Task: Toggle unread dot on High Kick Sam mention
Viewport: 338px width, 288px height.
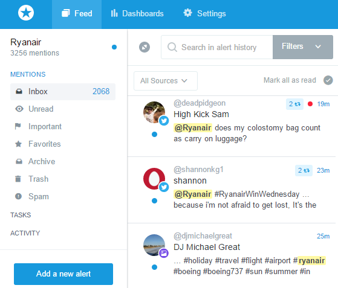Action: click(x=155, y=134)
